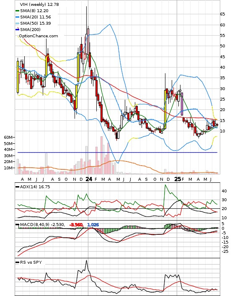Click the light blue SMA(50) legend swatch

(17, 23)
